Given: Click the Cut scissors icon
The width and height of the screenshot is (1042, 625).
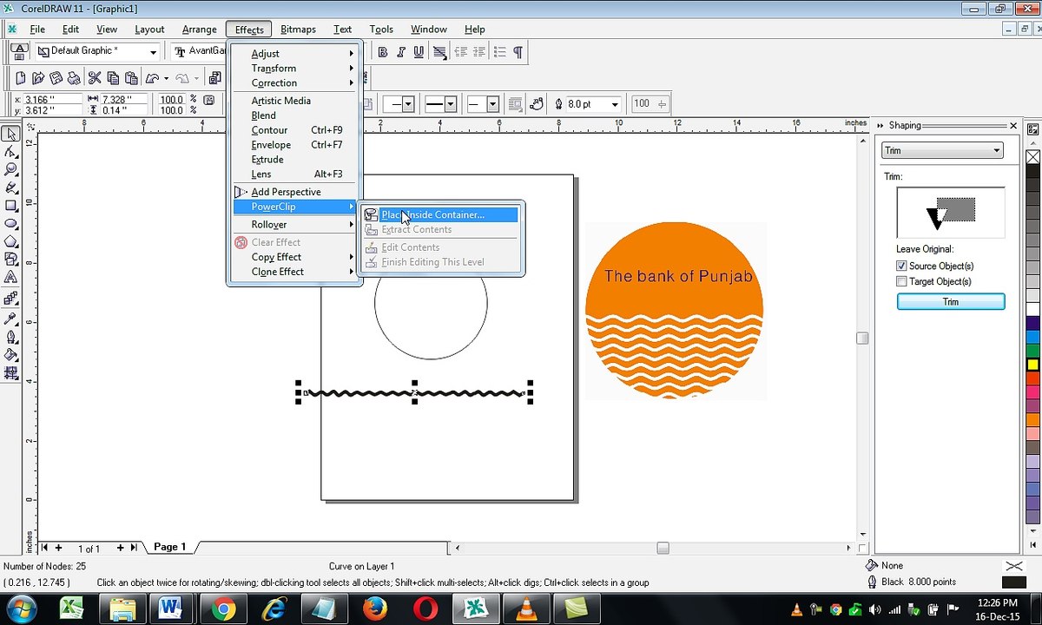Looking at the screenshot, I should [95, 78].
